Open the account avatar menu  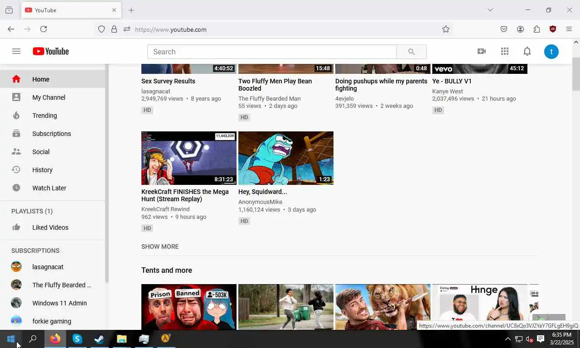551,52
